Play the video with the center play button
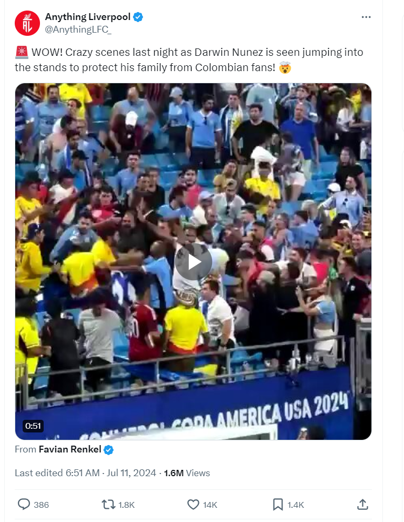The image size is (404, 522). click(194, 261)
